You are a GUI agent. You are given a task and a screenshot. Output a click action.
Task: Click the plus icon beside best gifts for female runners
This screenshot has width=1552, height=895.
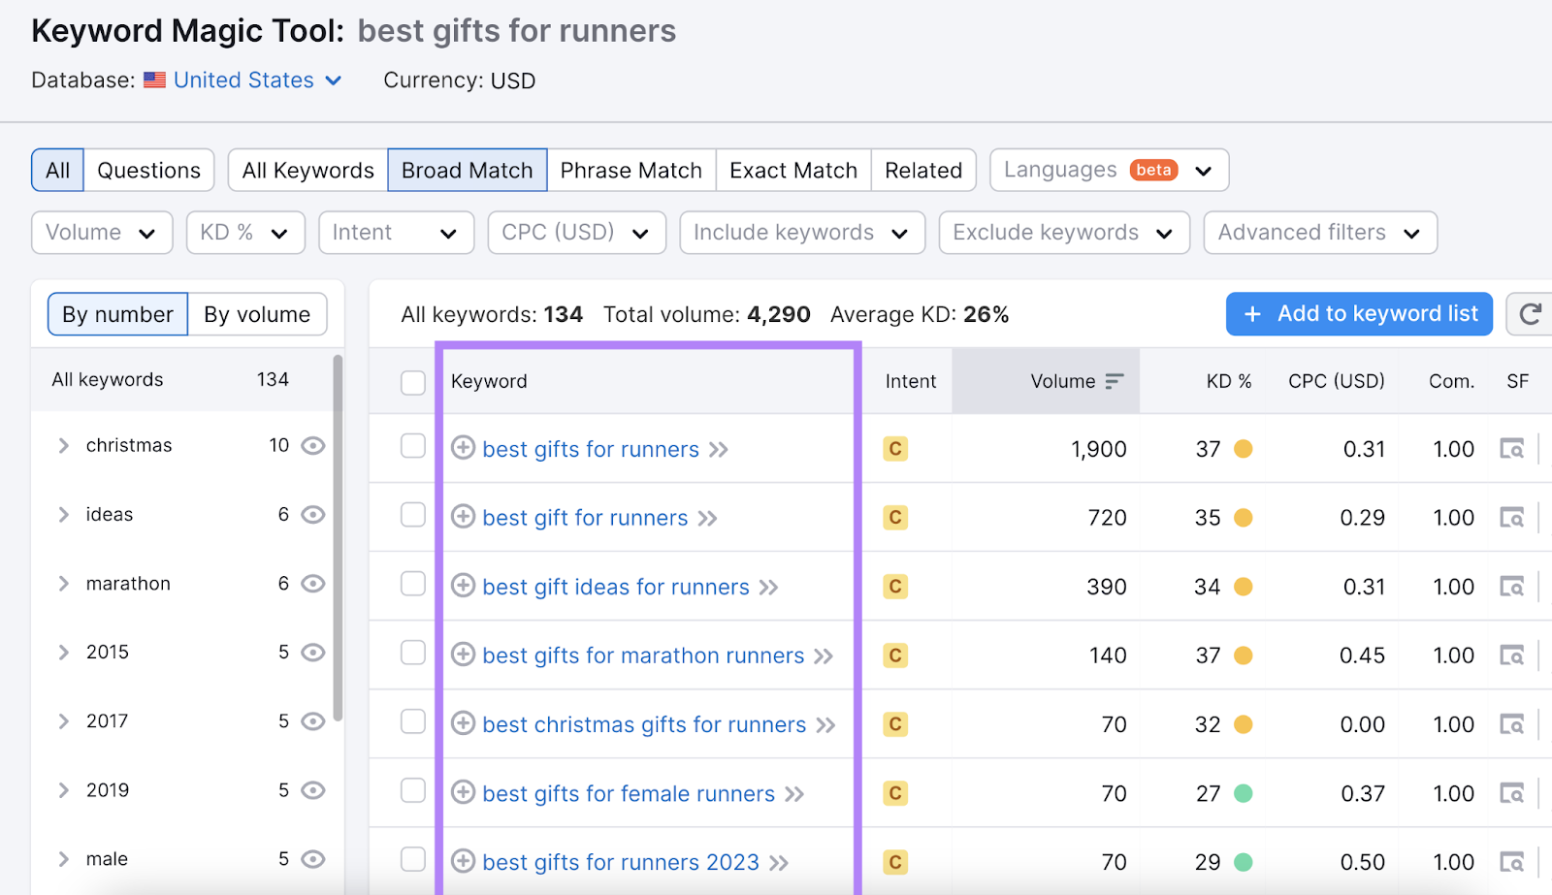(x=463, y=793)
